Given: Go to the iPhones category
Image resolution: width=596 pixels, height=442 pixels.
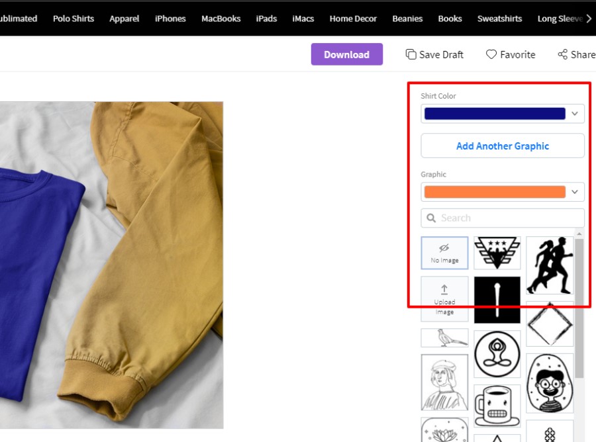Looking at the screenshot, I should [x=170, y=19].
